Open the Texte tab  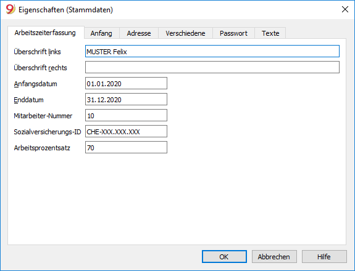coord(270,33)
